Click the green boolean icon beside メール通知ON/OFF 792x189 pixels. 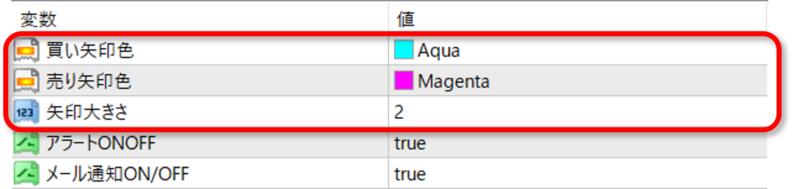pyautogui.click(x=26, y=174)
